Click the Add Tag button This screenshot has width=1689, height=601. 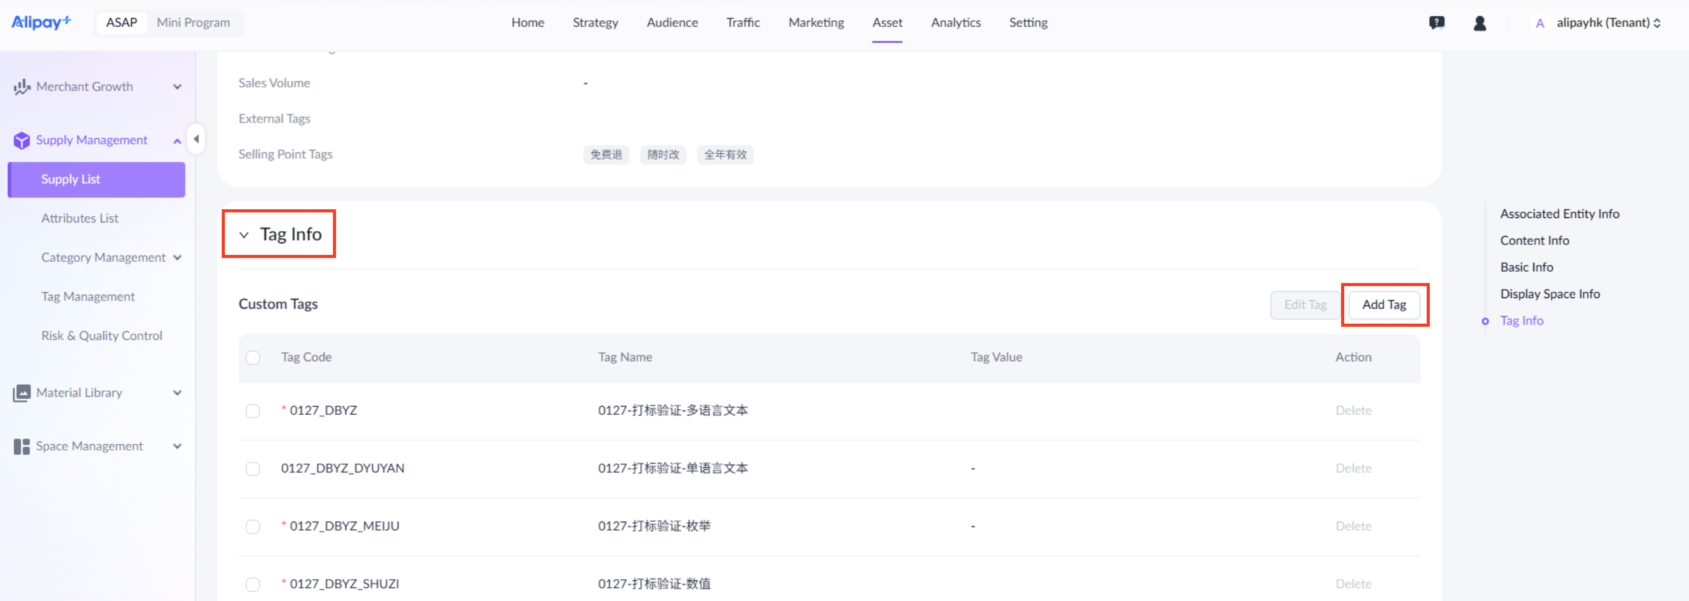1384,304
